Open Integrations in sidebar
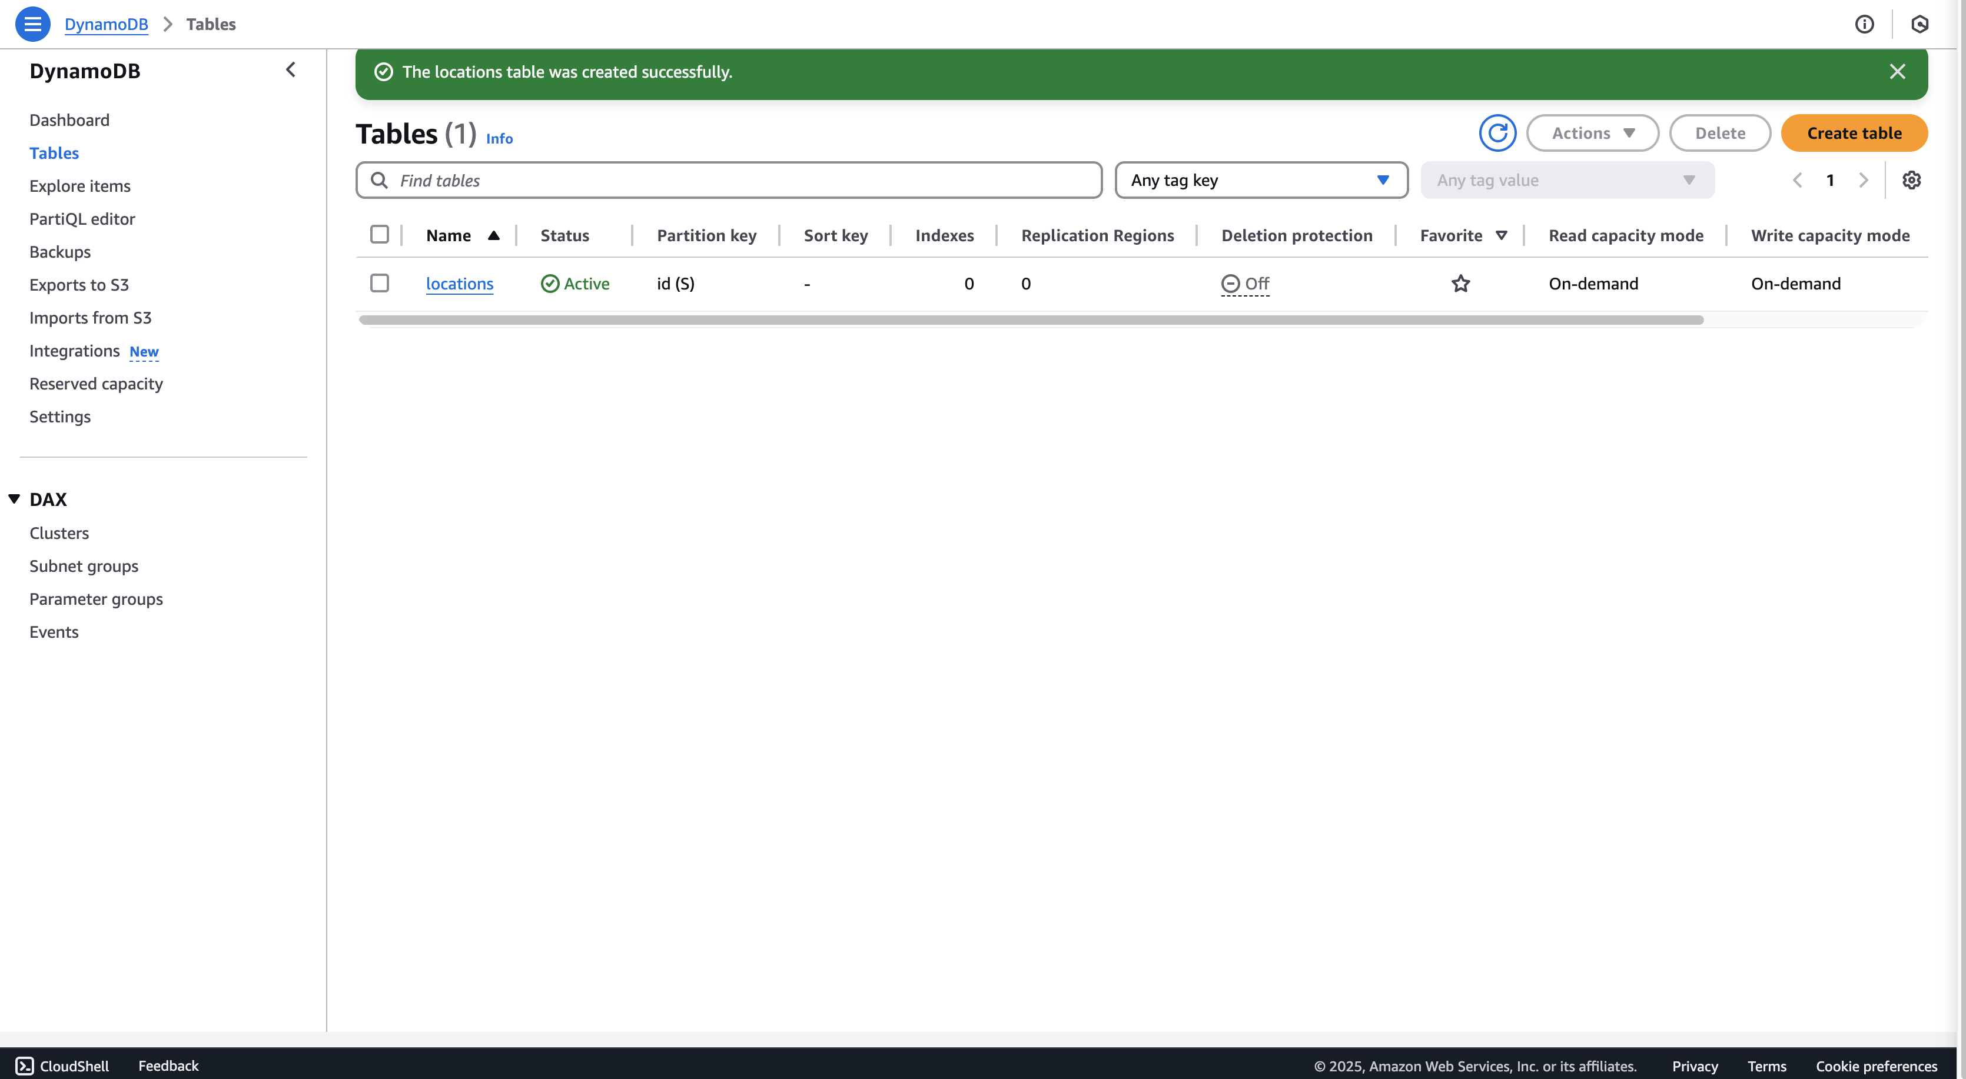Screen dimensions: 1966x1079 pyautogui.click(x=75, y=350)
